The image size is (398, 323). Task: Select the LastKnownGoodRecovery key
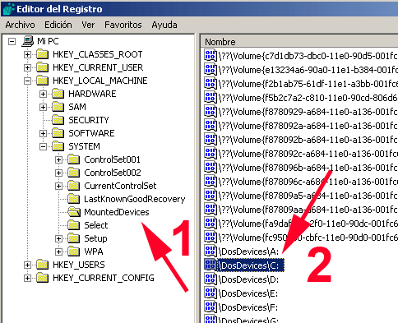click(x=135, y=199)
